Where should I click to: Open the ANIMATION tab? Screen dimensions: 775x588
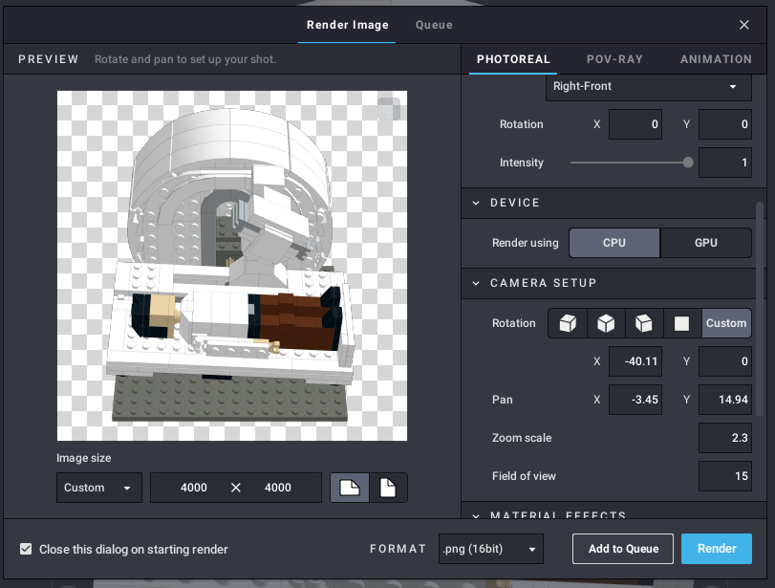(716, 59)
